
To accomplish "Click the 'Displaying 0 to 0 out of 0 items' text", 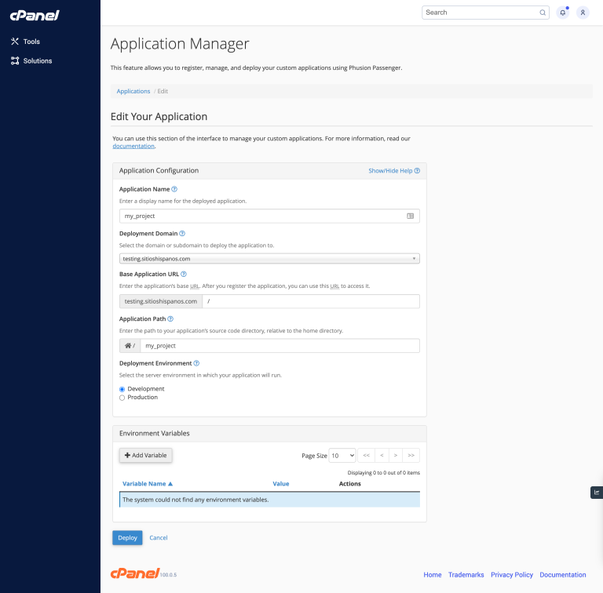I will (x=383, y=473).
